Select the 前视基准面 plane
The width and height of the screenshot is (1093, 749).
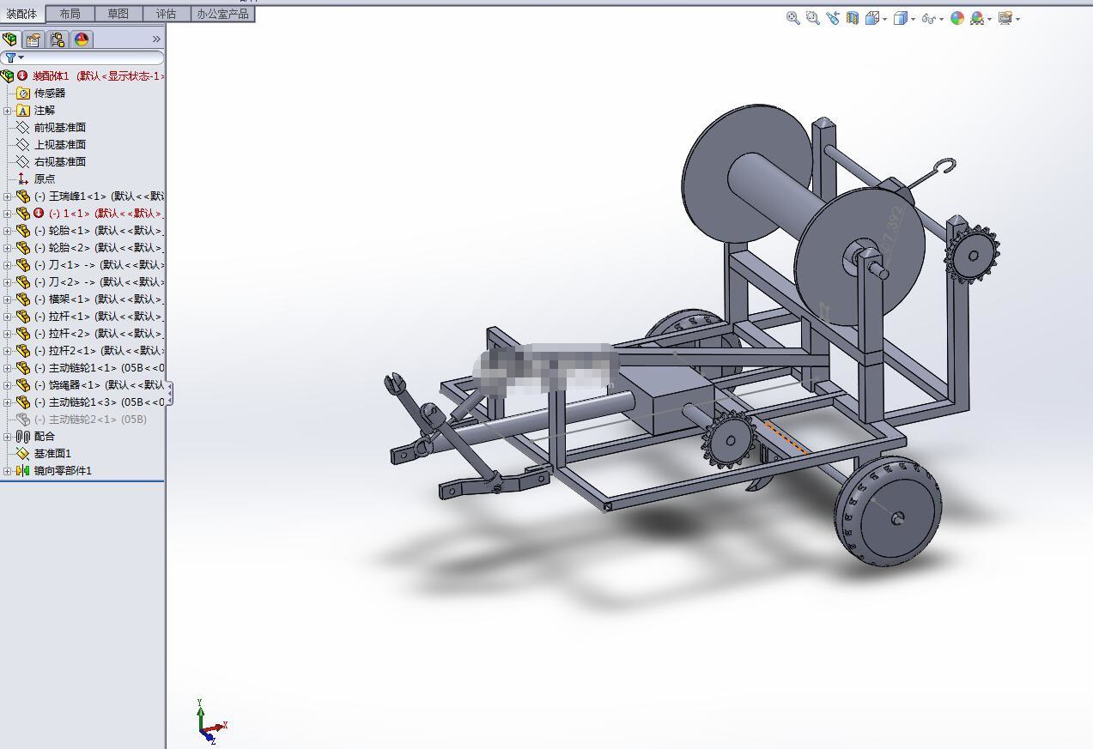[x=60, y=127]
